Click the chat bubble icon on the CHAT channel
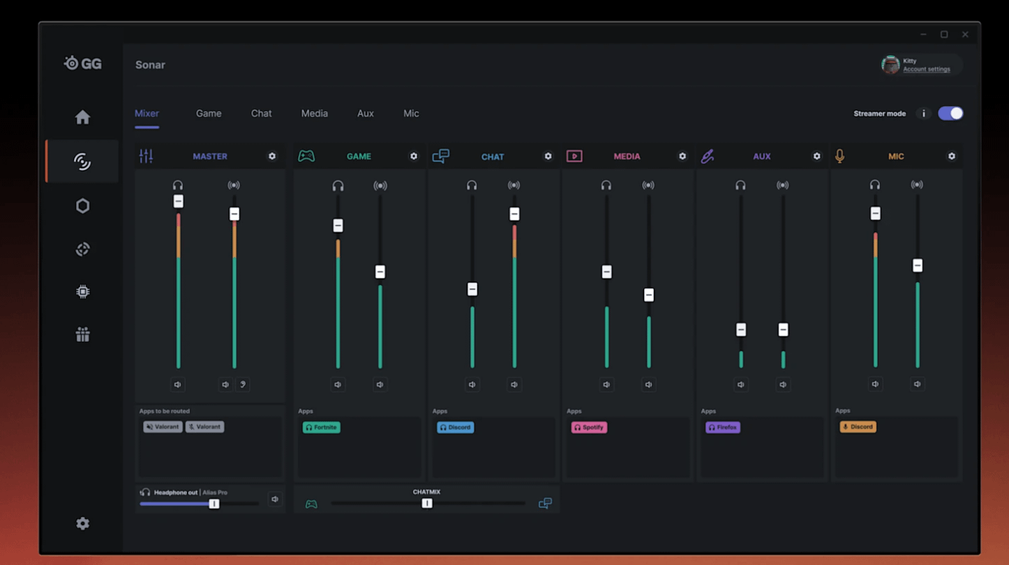Image resolution: width=1009 pixels, height=565 pixels. (441, 156)
